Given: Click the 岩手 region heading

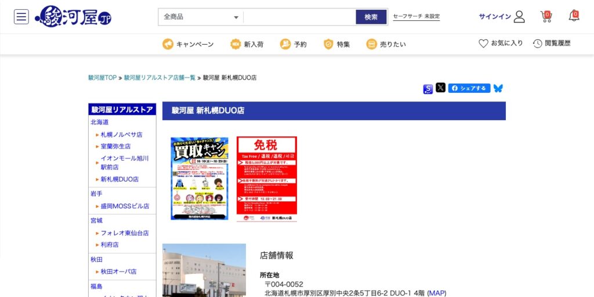Looking at the screenshot, I should click(x=96, y=194).
